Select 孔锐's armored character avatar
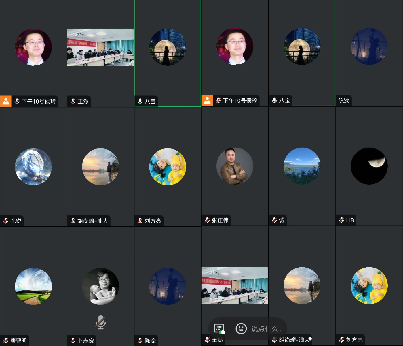The width and height of the screenshot is (403, 346). [33, 167]
